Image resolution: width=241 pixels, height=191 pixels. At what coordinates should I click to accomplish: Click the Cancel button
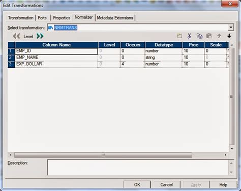coord(167,184)
